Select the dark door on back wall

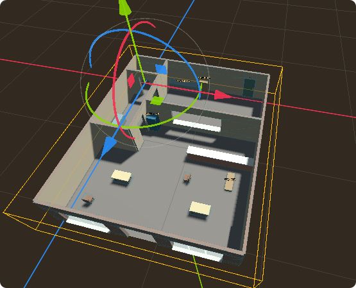pos(249,87)
